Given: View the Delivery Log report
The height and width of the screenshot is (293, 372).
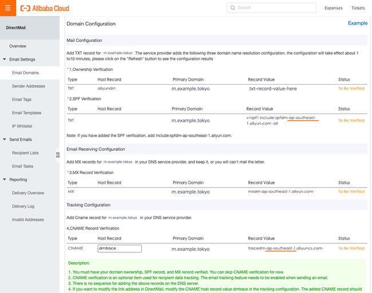Looking at the screenshot, I should (23, 207).
